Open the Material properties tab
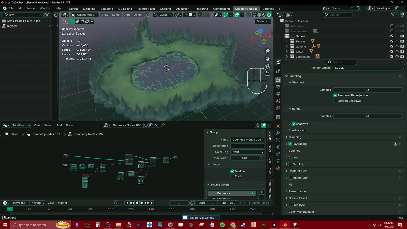 click(x=278, y=168)
